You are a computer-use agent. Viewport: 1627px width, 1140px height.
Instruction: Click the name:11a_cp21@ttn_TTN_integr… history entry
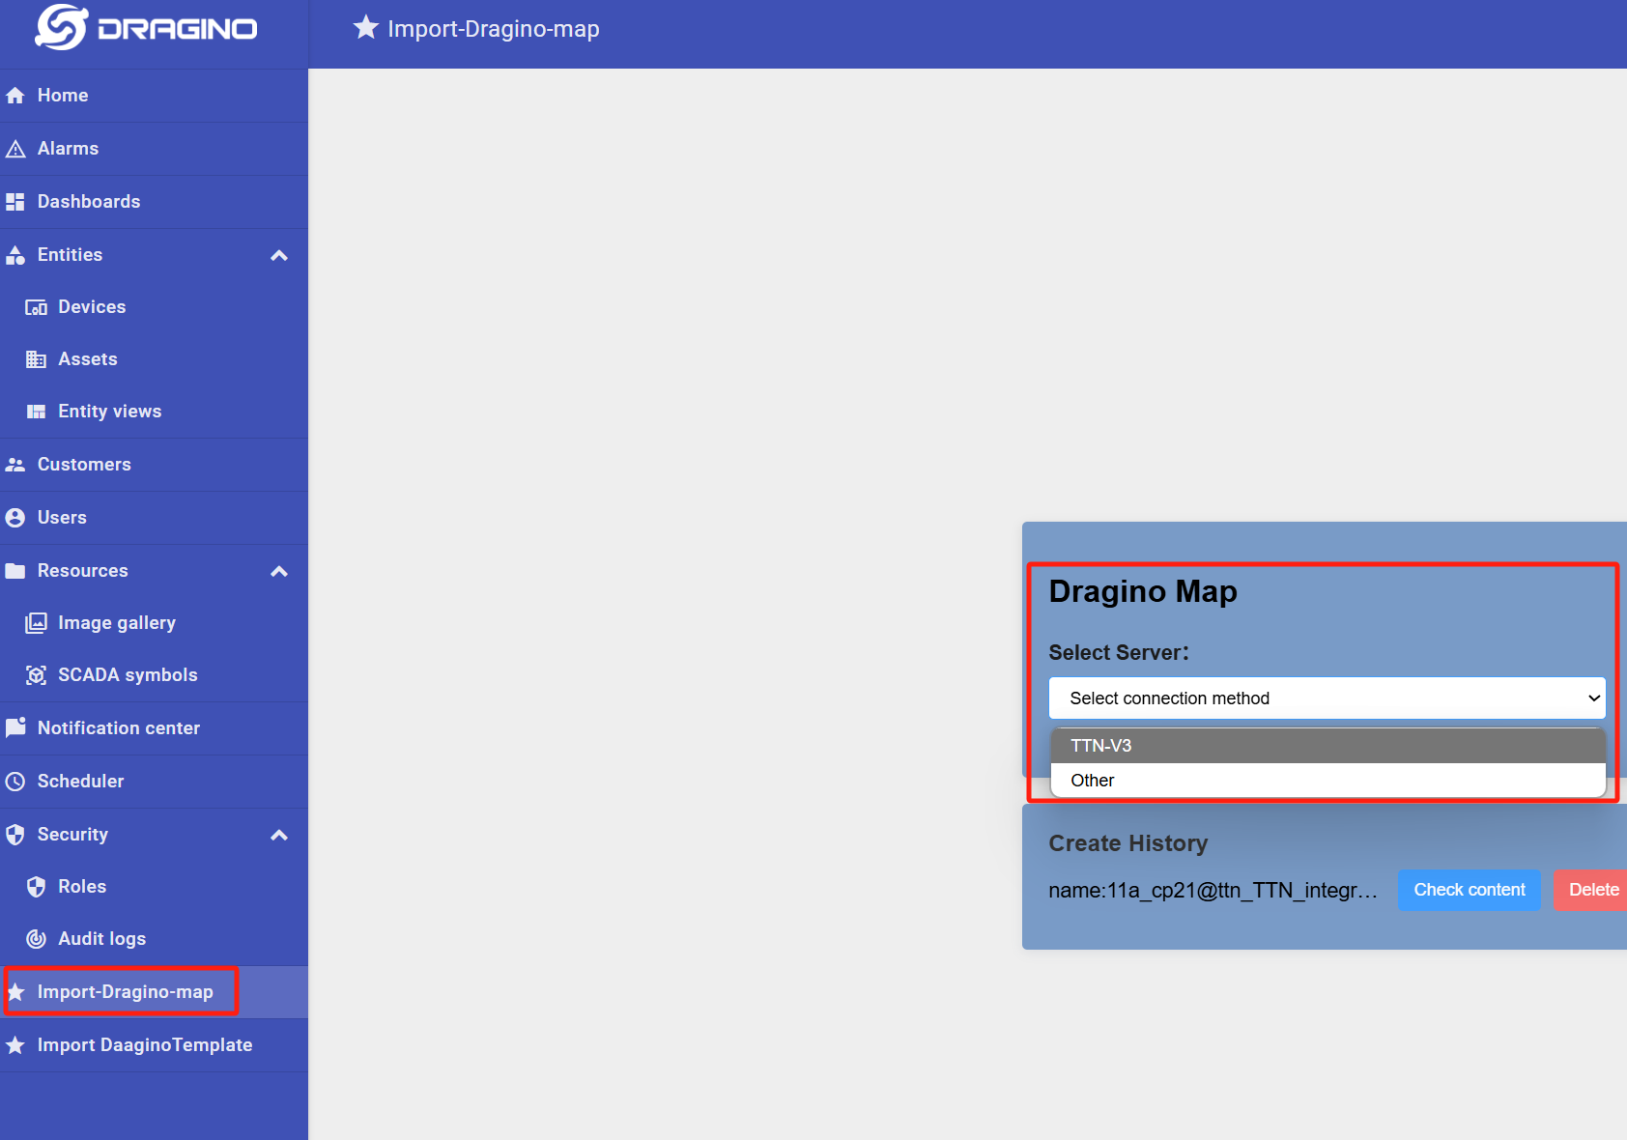click(1213, 891)
